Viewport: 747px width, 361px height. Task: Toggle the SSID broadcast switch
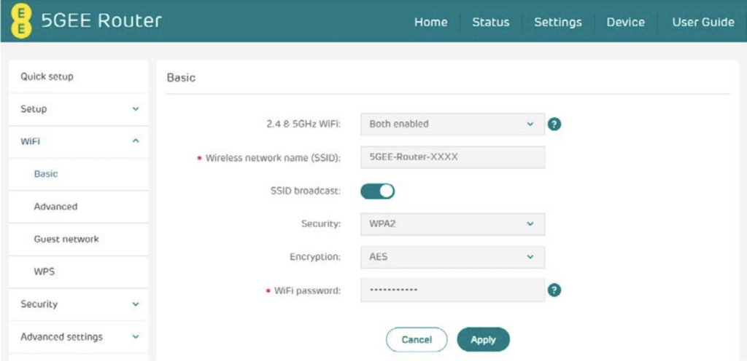[x=378, y=191]
